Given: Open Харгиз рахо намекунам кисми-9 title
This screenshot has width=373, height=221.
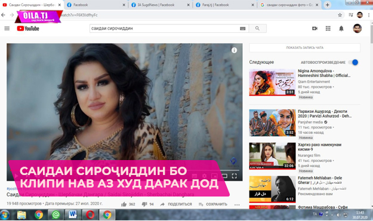Looking at the screenshot, I should [x=319, y=147].
